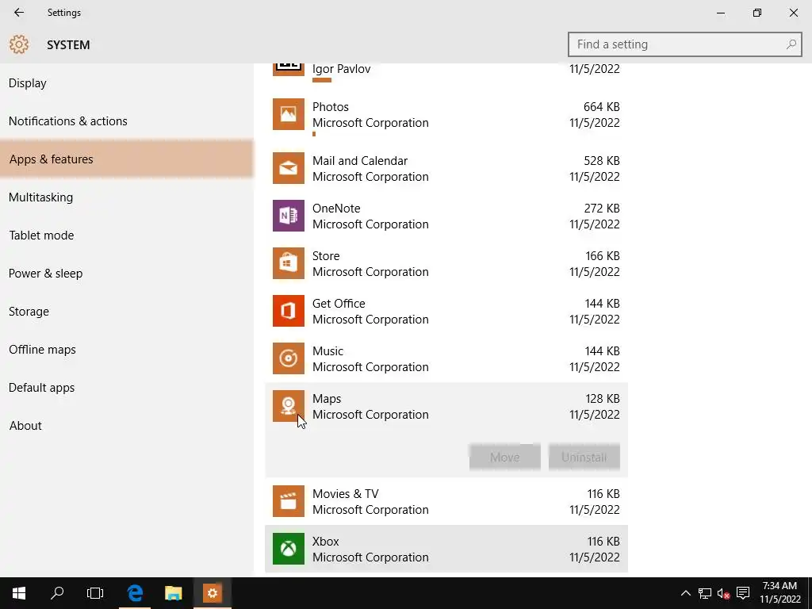
Task: Select the Movies & TV entry
Action: point(446,502)
